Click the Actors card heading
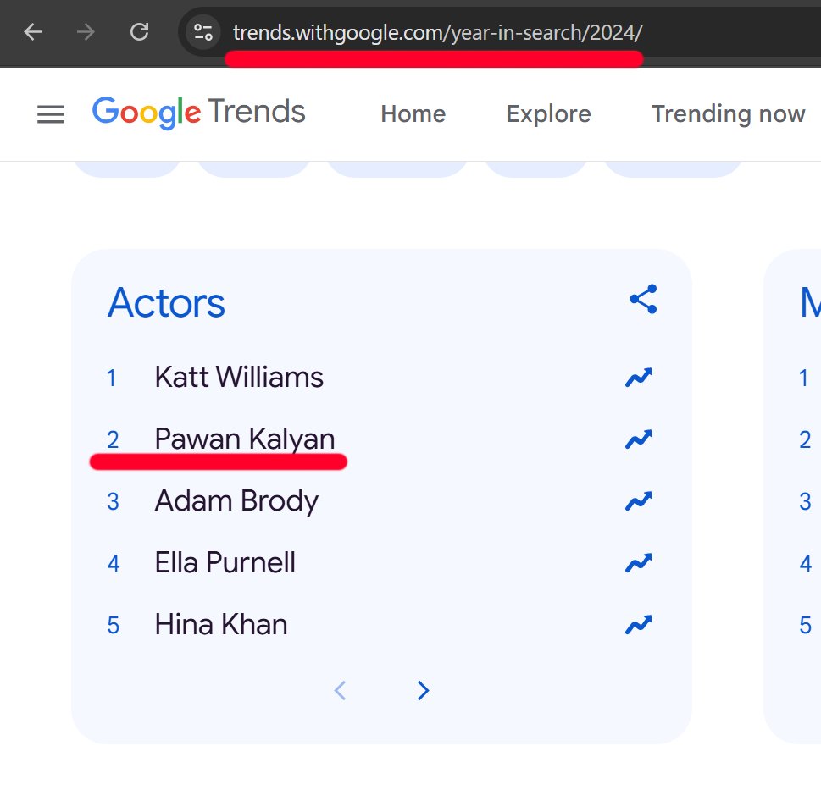821x790 pixels. 166,303
